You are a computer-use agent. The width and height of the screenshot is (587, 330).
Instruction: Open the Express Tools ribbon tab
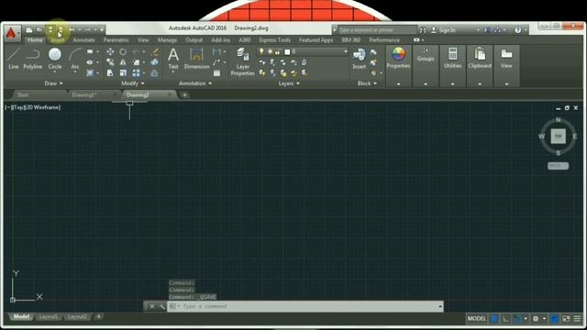(x=275, y=40)
